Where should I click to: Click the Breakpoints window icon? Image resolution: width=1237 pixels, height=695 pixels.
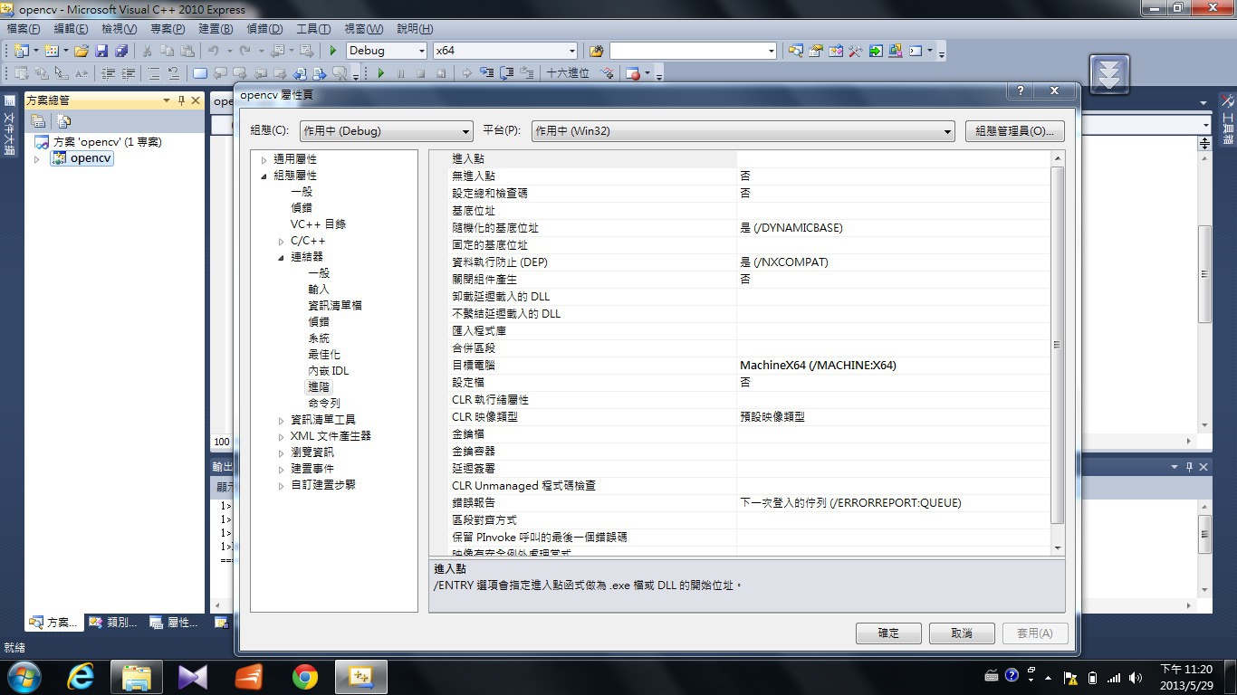[x=634, y=73]
